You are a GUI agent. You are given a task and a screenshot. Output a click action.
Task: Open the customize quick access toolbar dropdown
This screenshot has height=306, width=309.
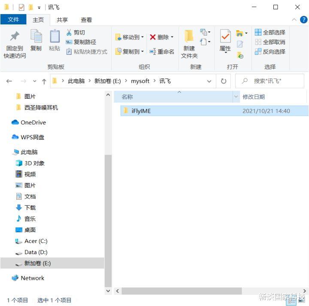click(x=39, y=8)
